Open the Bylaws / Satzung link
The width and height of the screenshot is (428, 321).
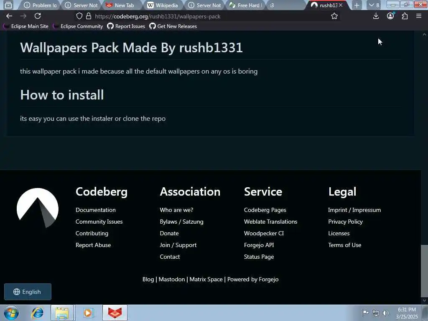point(181,222)
